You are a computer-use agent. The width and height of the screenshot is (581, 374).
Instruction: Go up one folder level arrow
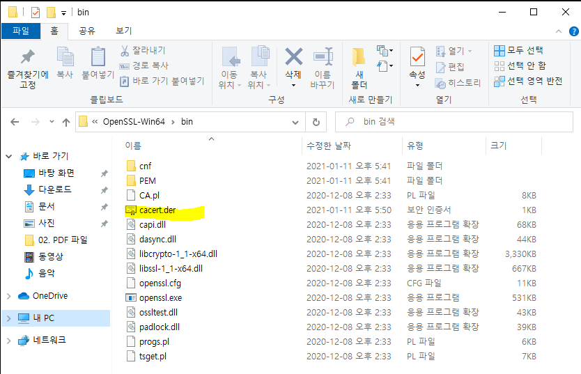(x=66, y=122)
